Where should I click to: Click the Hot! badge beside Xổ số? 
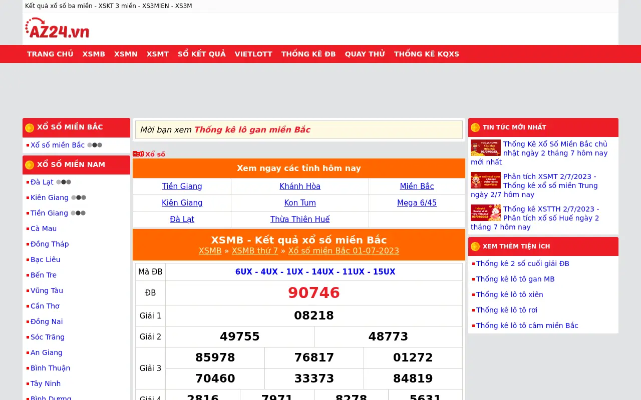[x=138, y=154]
